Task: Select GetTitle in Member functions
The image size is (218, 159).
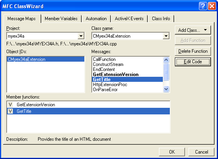Action: click(x=88, y=111)
